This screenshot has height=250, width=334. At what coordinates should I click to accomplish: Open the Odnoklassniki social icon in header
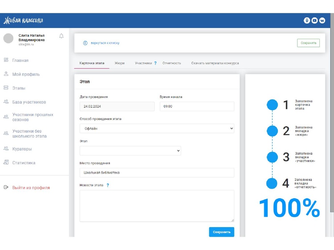pos(307,20)
